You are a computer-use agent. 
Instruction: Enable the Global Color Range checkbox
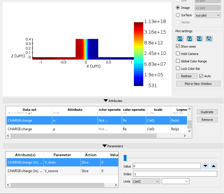(x=178, y=61)
